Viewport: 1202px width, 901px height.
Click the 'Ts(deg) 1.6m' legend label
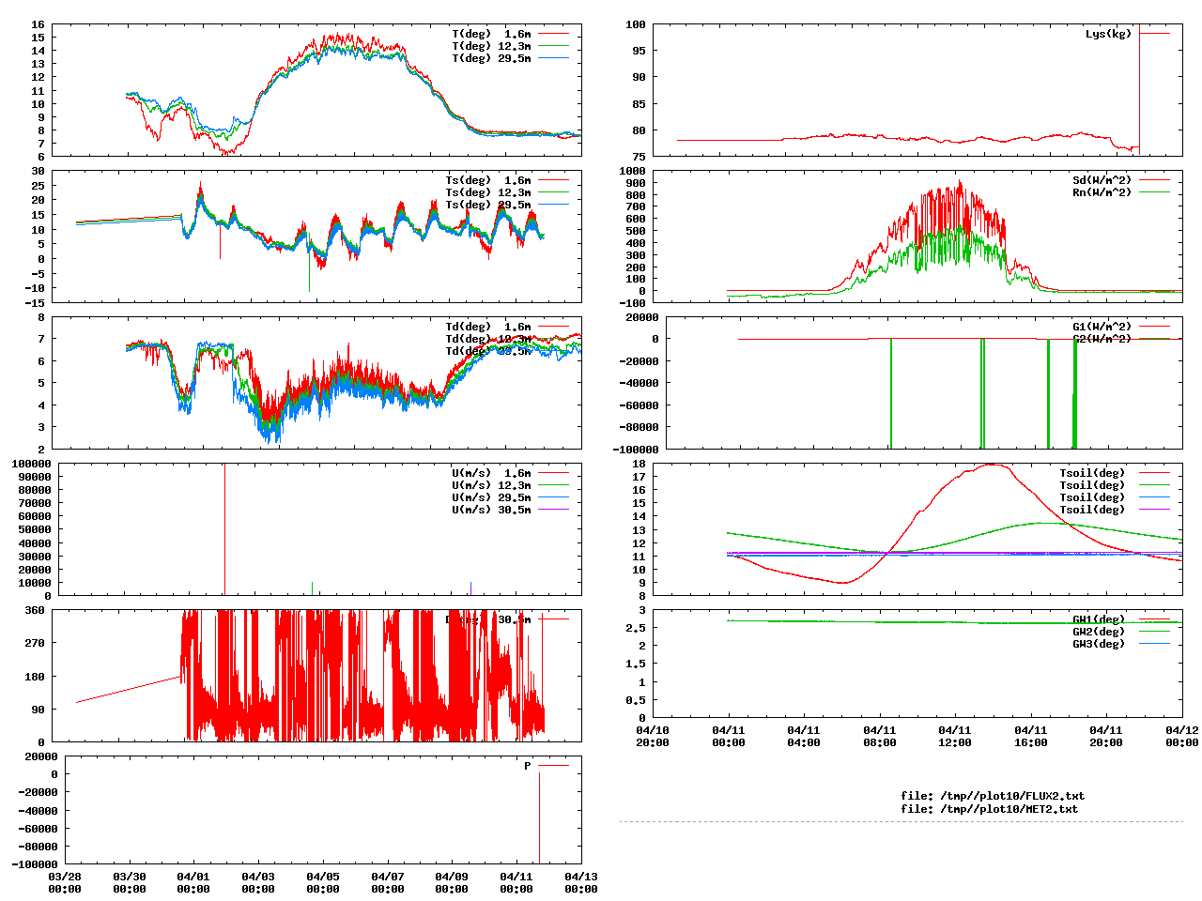[488, 180]
